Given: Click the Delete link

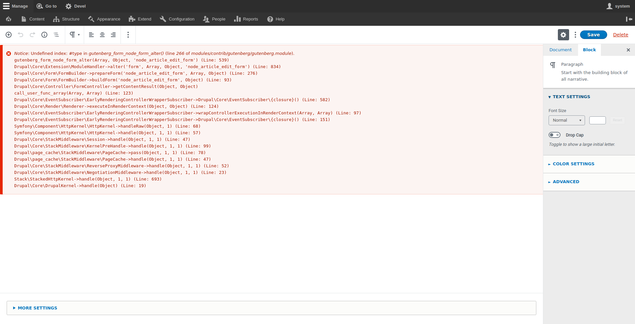Looking at the screenshot, I should tap(620, 34).
